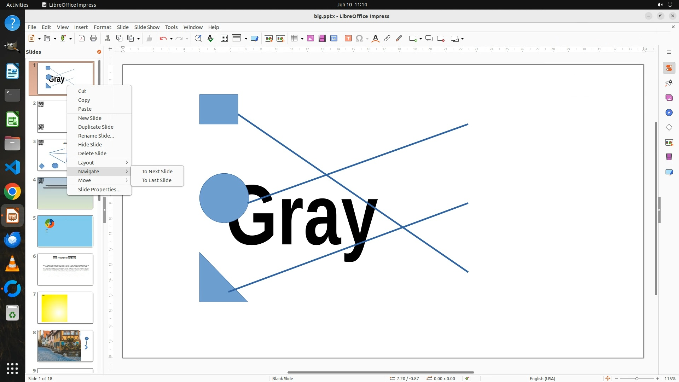
Task: Click the Insert Text Box icon
Action: pyautogui.click(x=348, y=39)
